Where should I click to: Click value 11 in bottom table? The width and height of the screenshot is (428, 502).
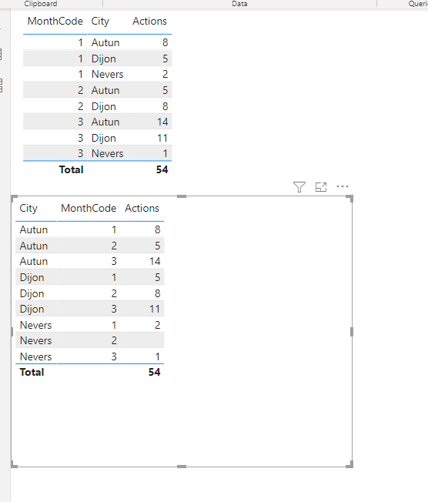click(x=155, y=309)
